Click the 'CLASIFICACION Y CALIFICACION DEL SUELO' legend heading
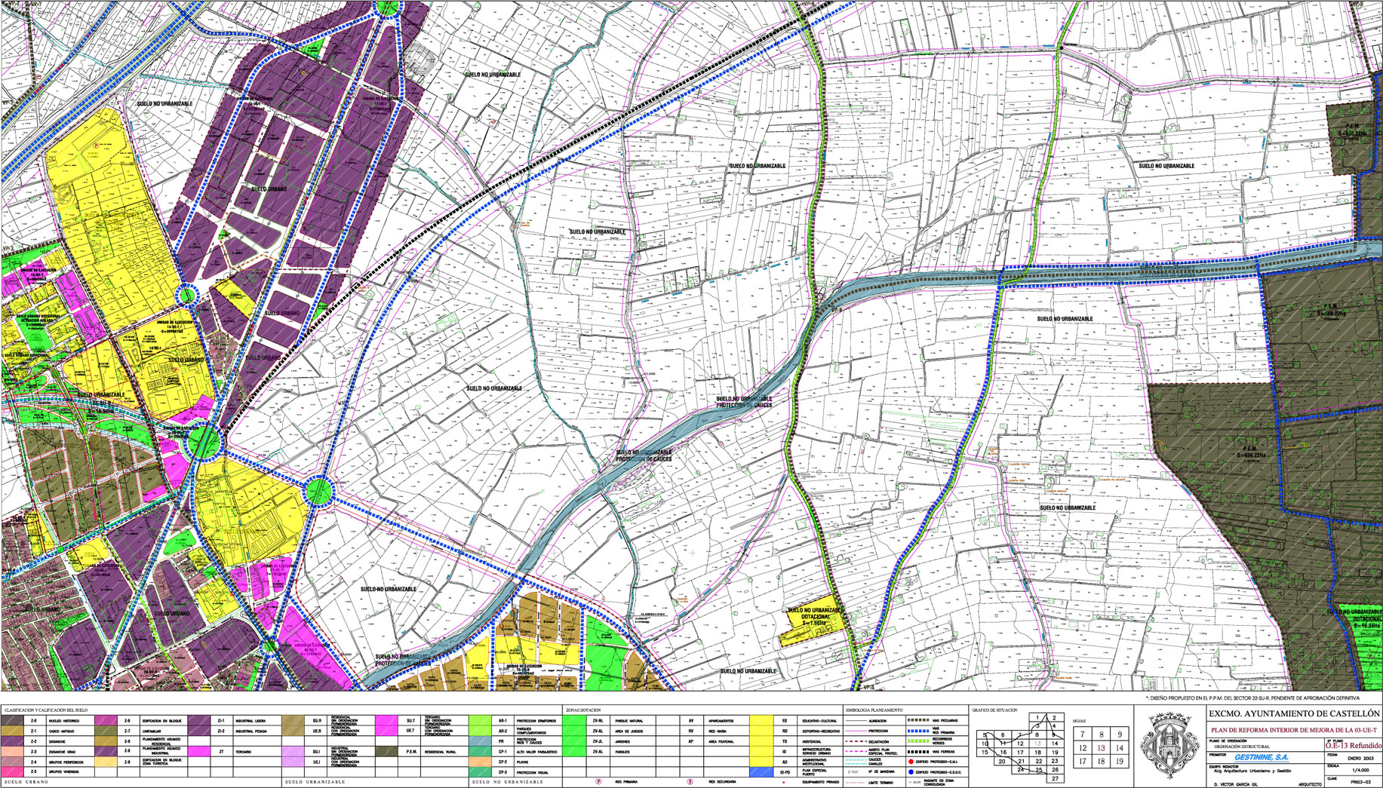Image resolution: width=1383 pixels, height=788 pixels. (46, 710)
